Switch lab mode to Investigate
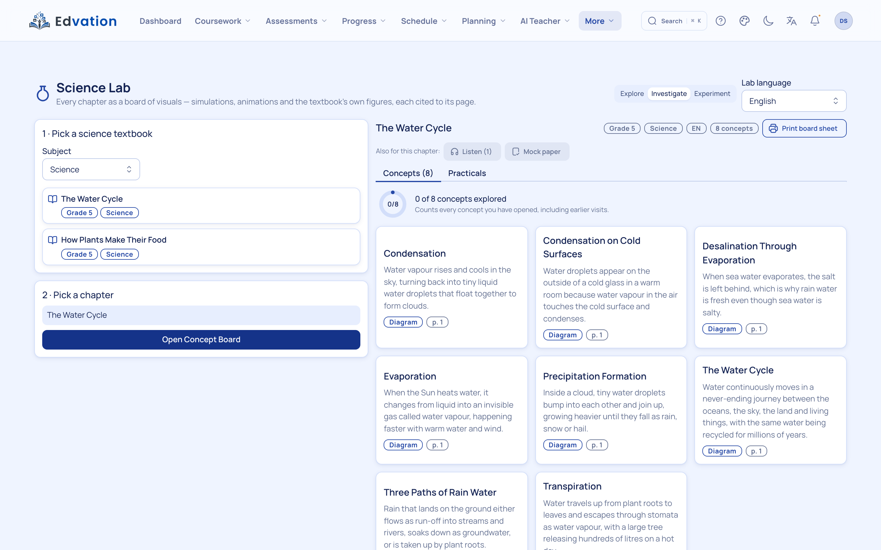 (x=669, y=94)
